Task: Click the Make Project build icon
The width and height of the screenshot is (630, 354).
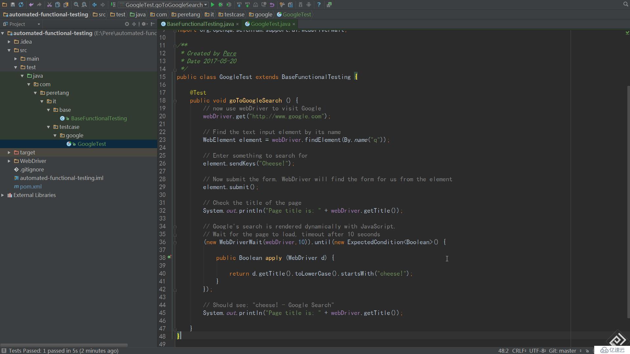Action: click(x=113, y=5)
